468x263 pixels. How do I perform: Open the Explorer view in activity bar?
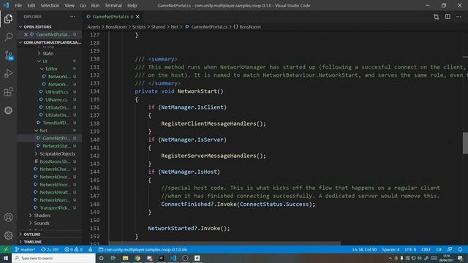tap(8, 19)
